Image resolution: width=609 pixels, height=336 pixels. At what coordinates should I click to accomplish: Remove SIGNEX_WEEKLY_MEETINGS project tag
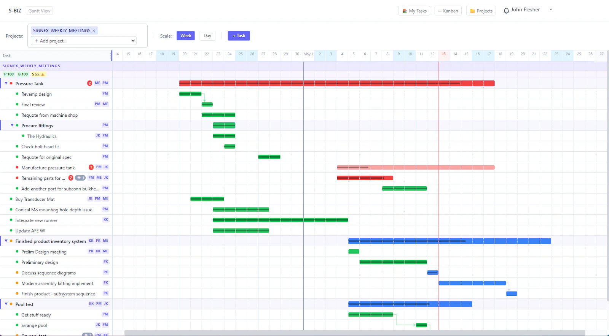coord(94,31)
